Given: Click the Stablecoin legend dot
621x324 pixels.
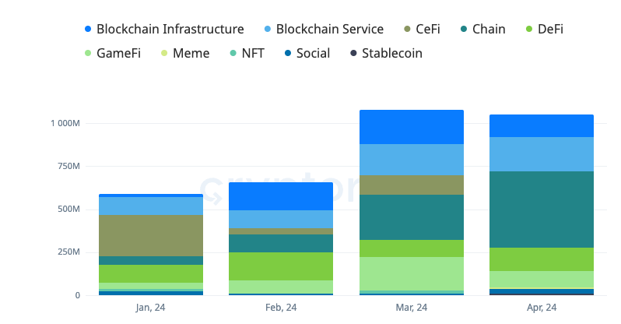Looking at the screenshot, I should tap(355, 54).
